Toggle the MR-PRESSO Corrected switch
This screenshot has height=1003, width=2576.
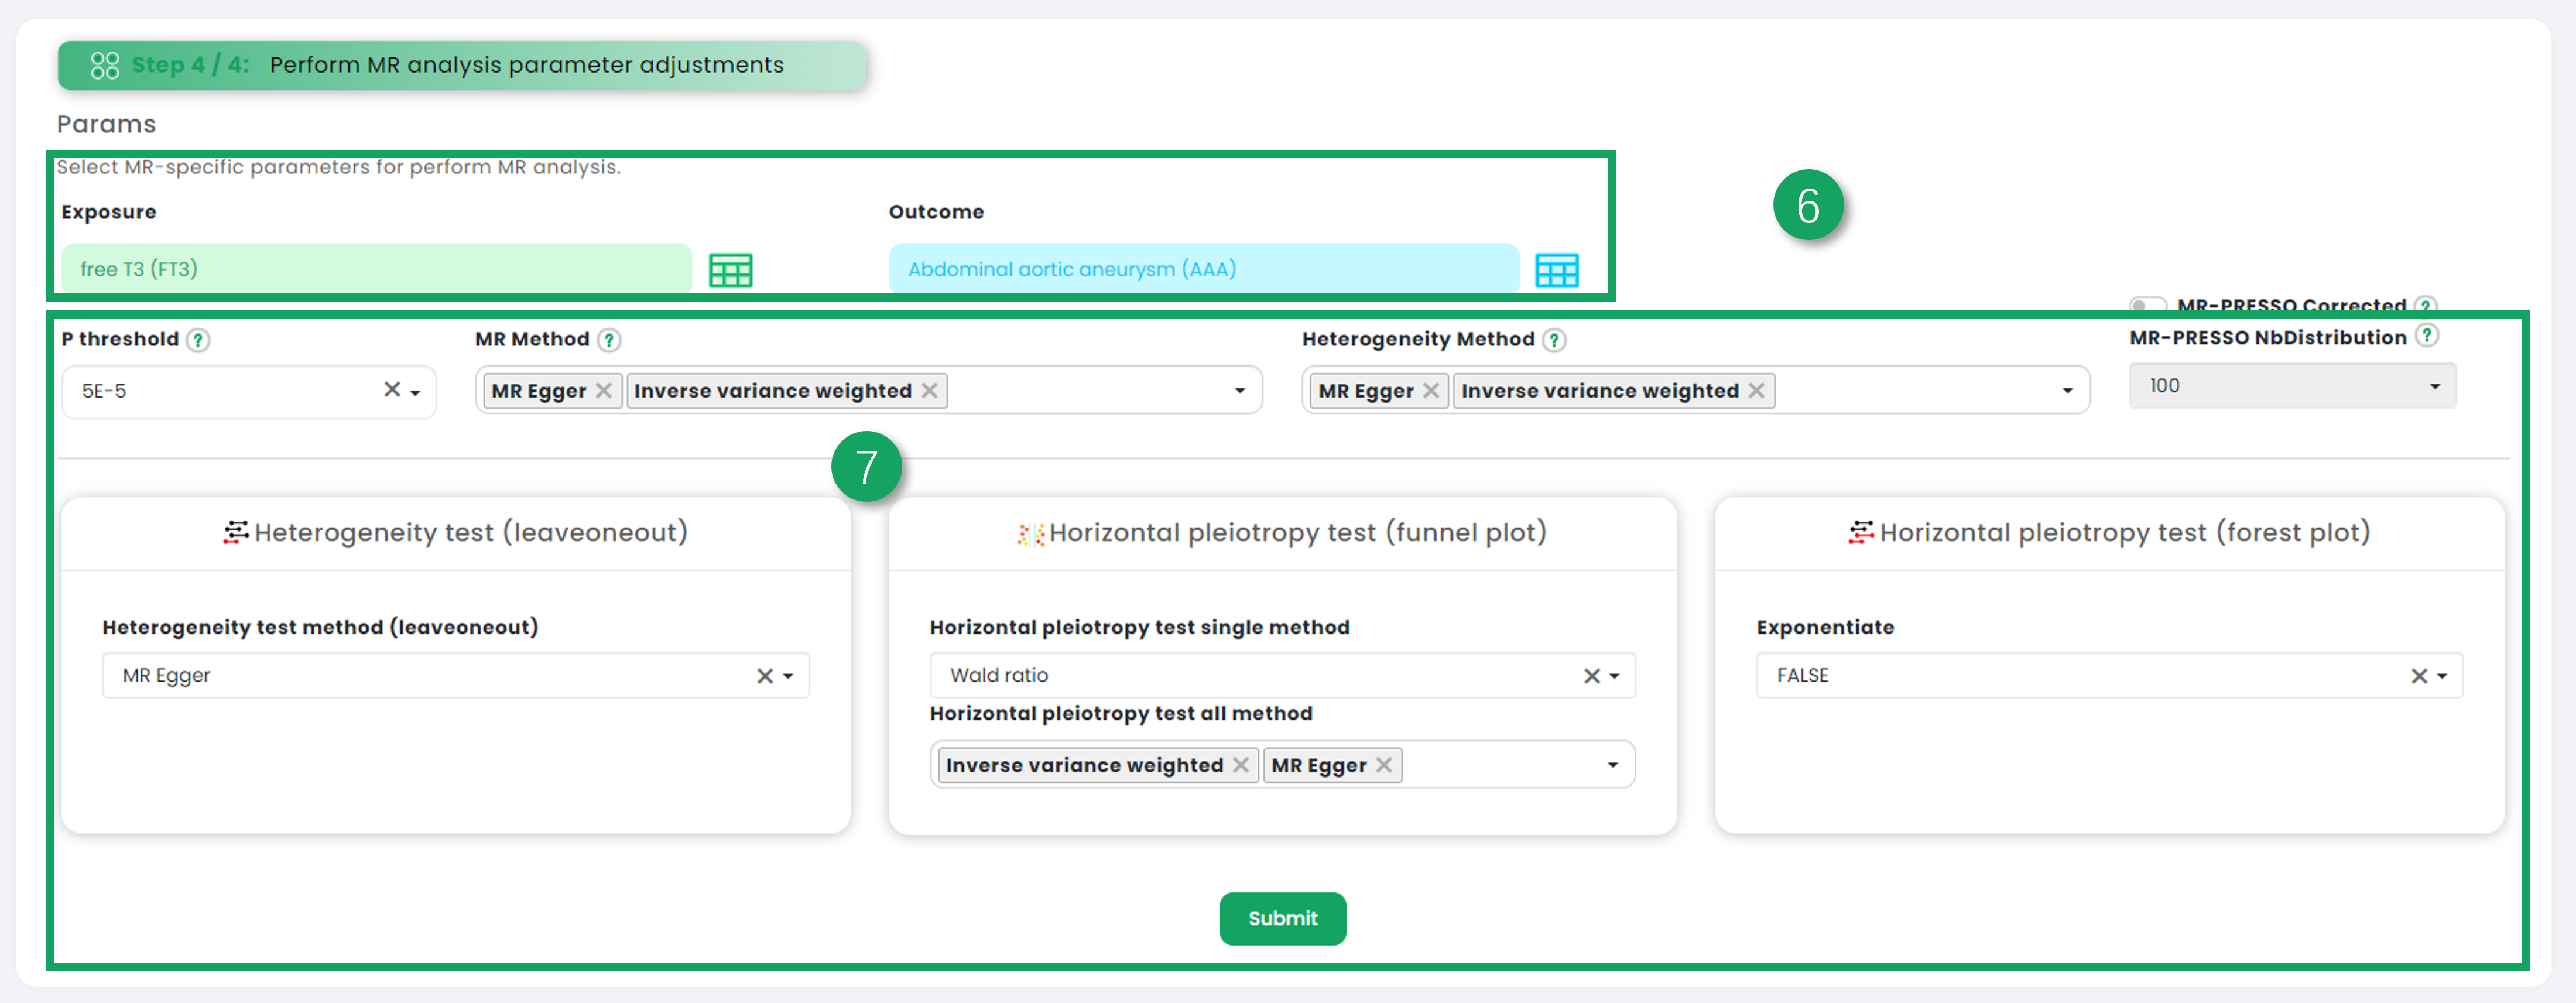point(2147,304)
